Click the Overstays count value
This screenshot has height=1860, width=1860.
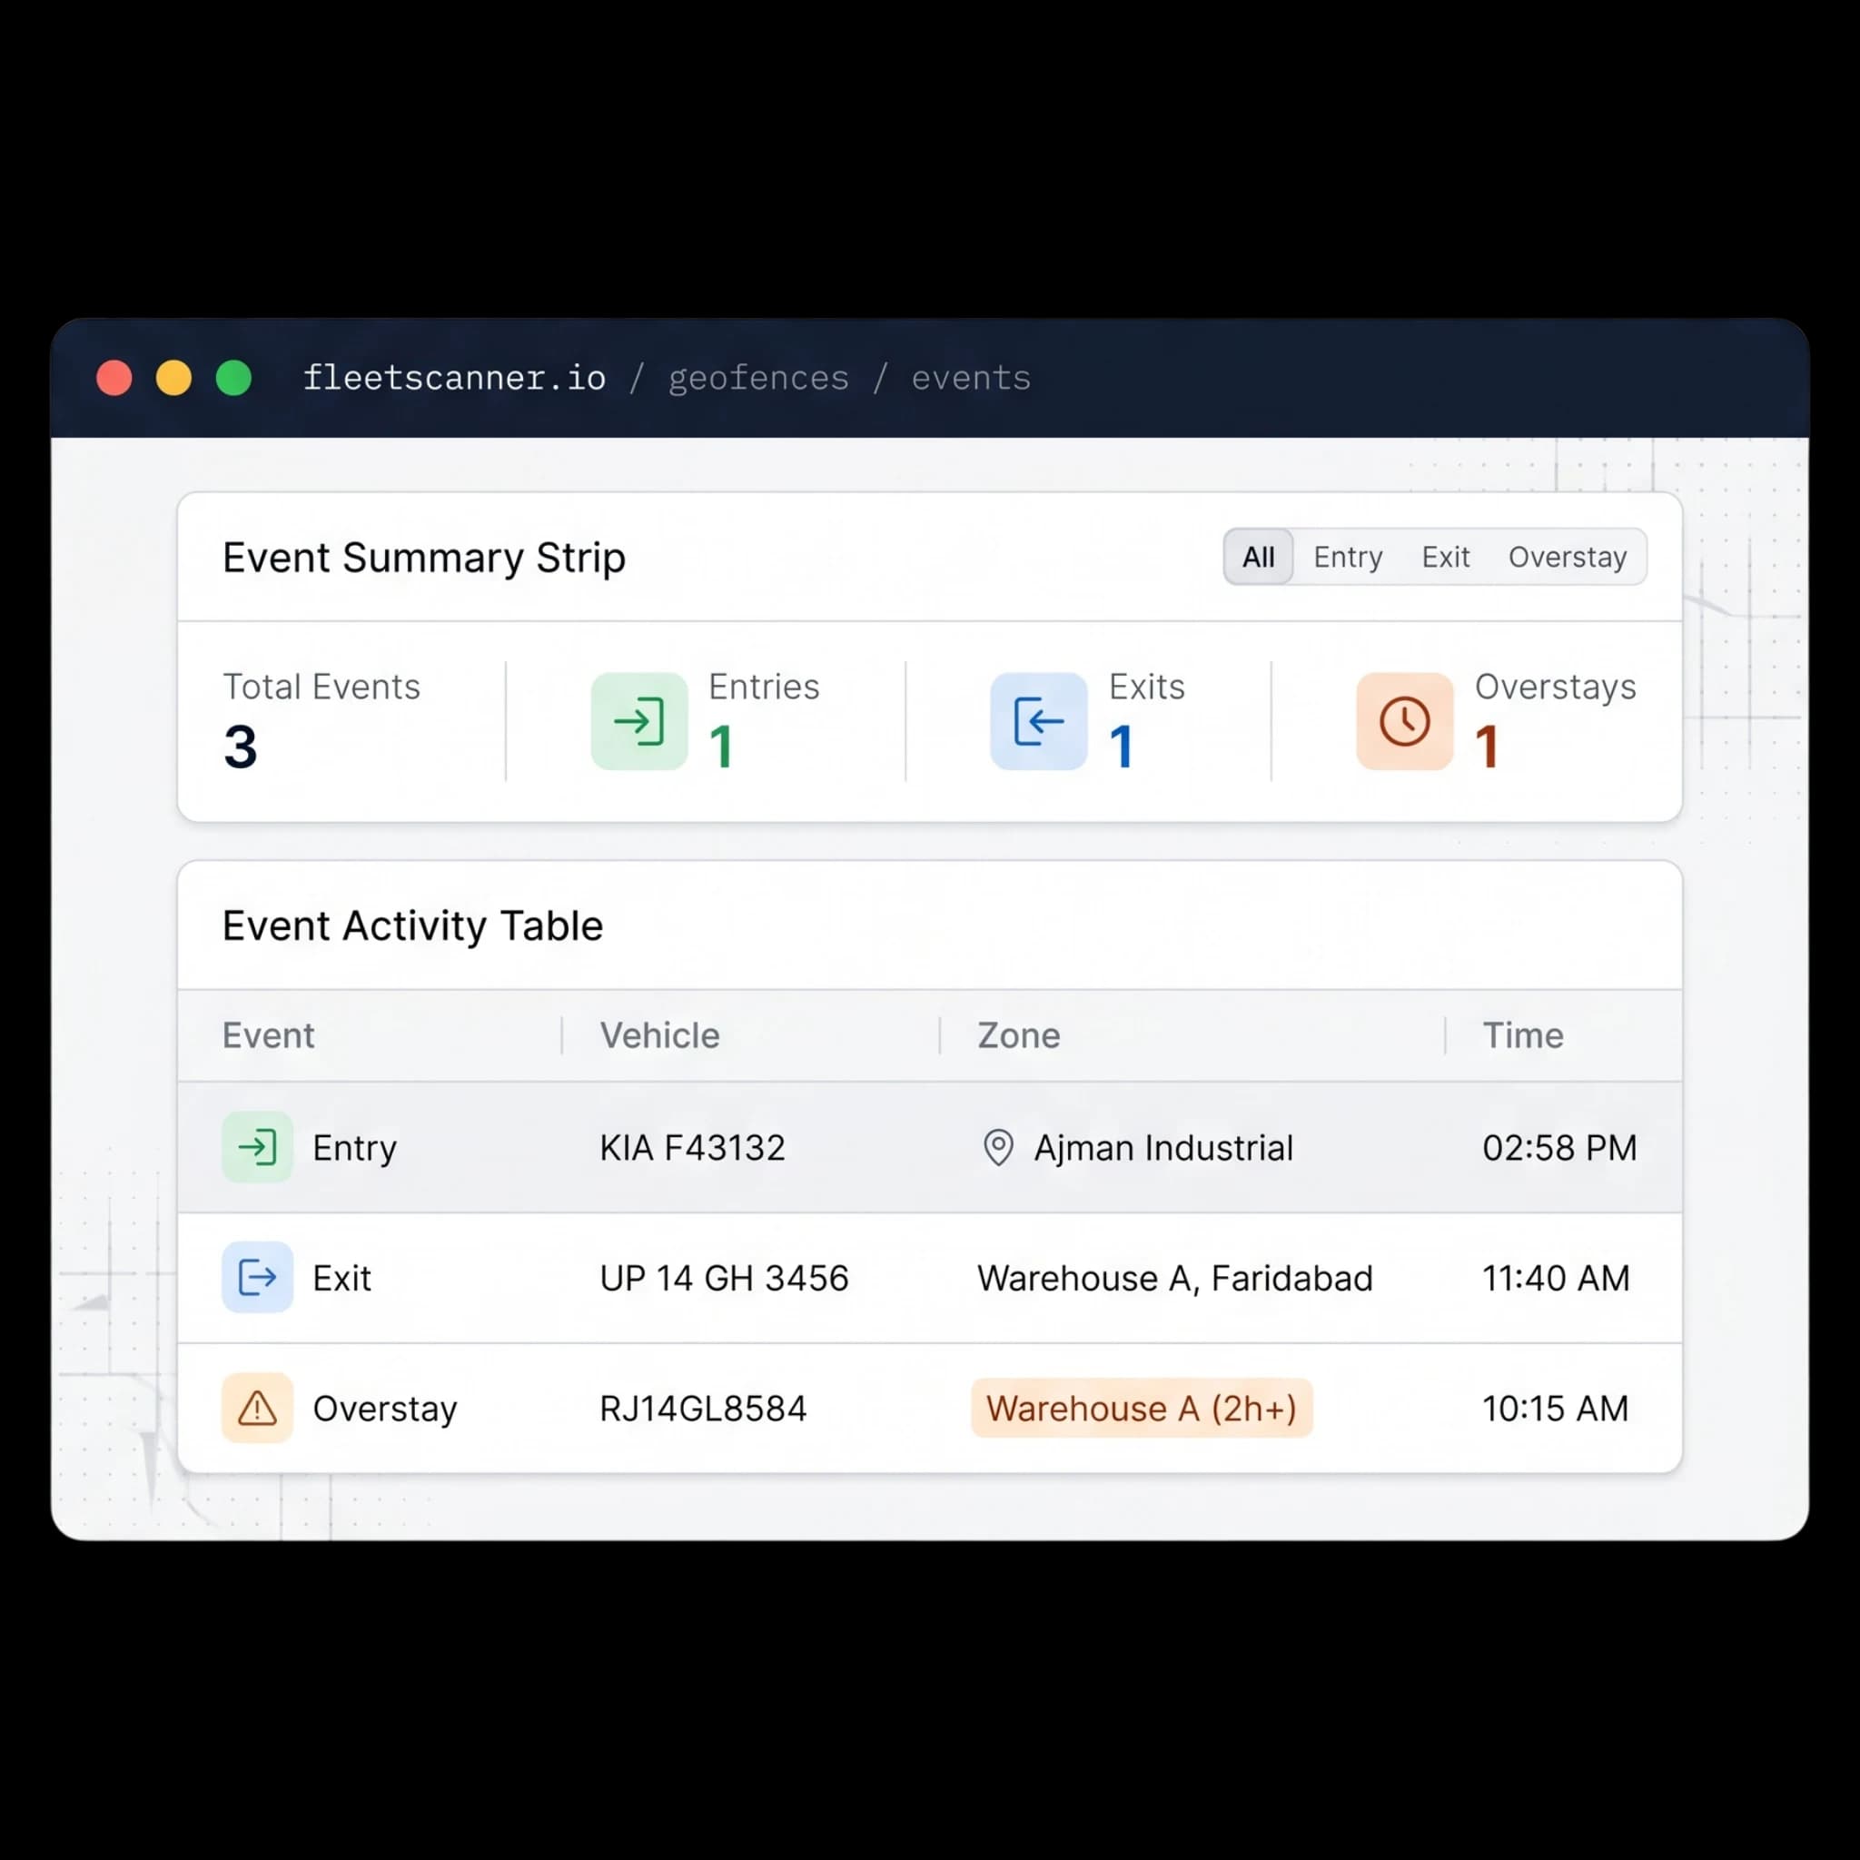pyautogui.click(x=1488, y=747)
